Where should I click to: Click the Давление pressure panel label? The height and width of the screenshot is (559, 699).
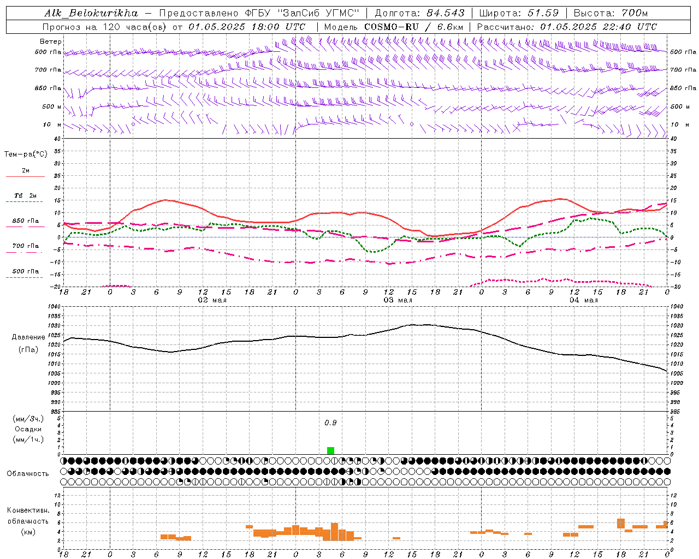(28, 337)
